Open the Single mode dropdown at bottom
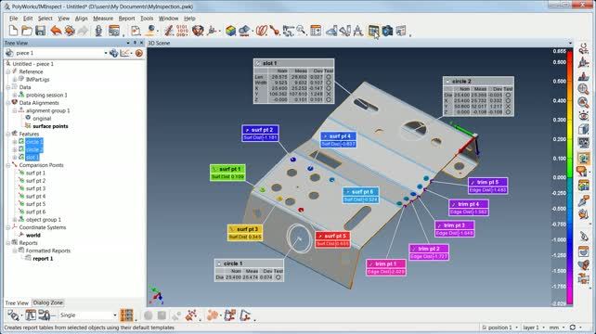 tap(115, 315)
